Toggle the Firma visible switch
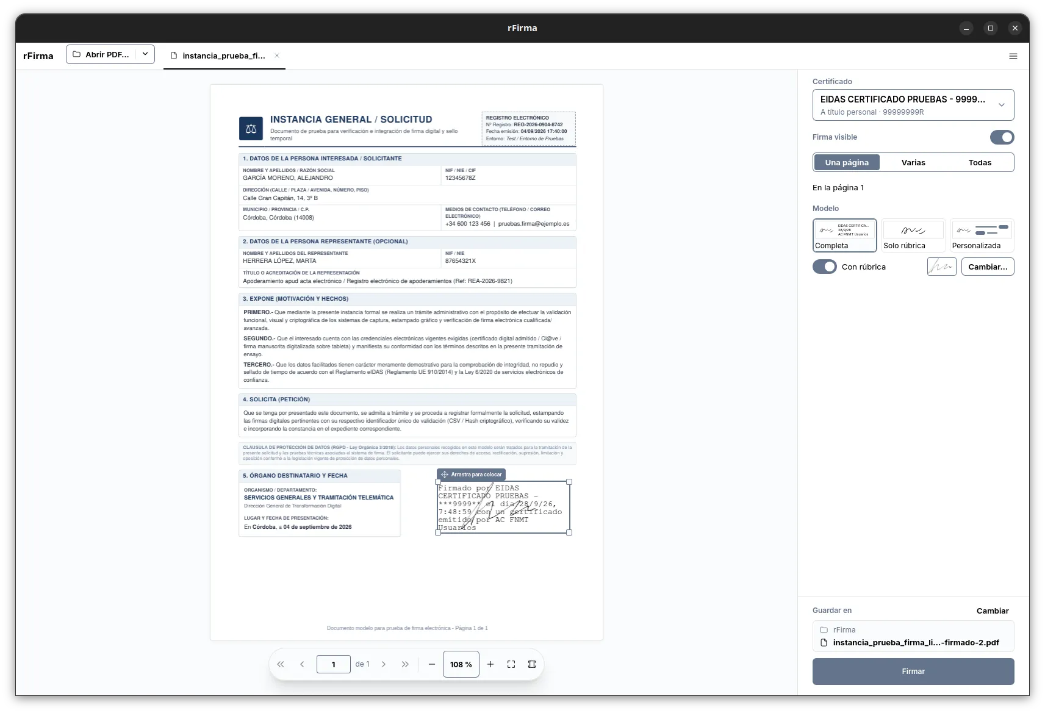 pos(1002,137)
